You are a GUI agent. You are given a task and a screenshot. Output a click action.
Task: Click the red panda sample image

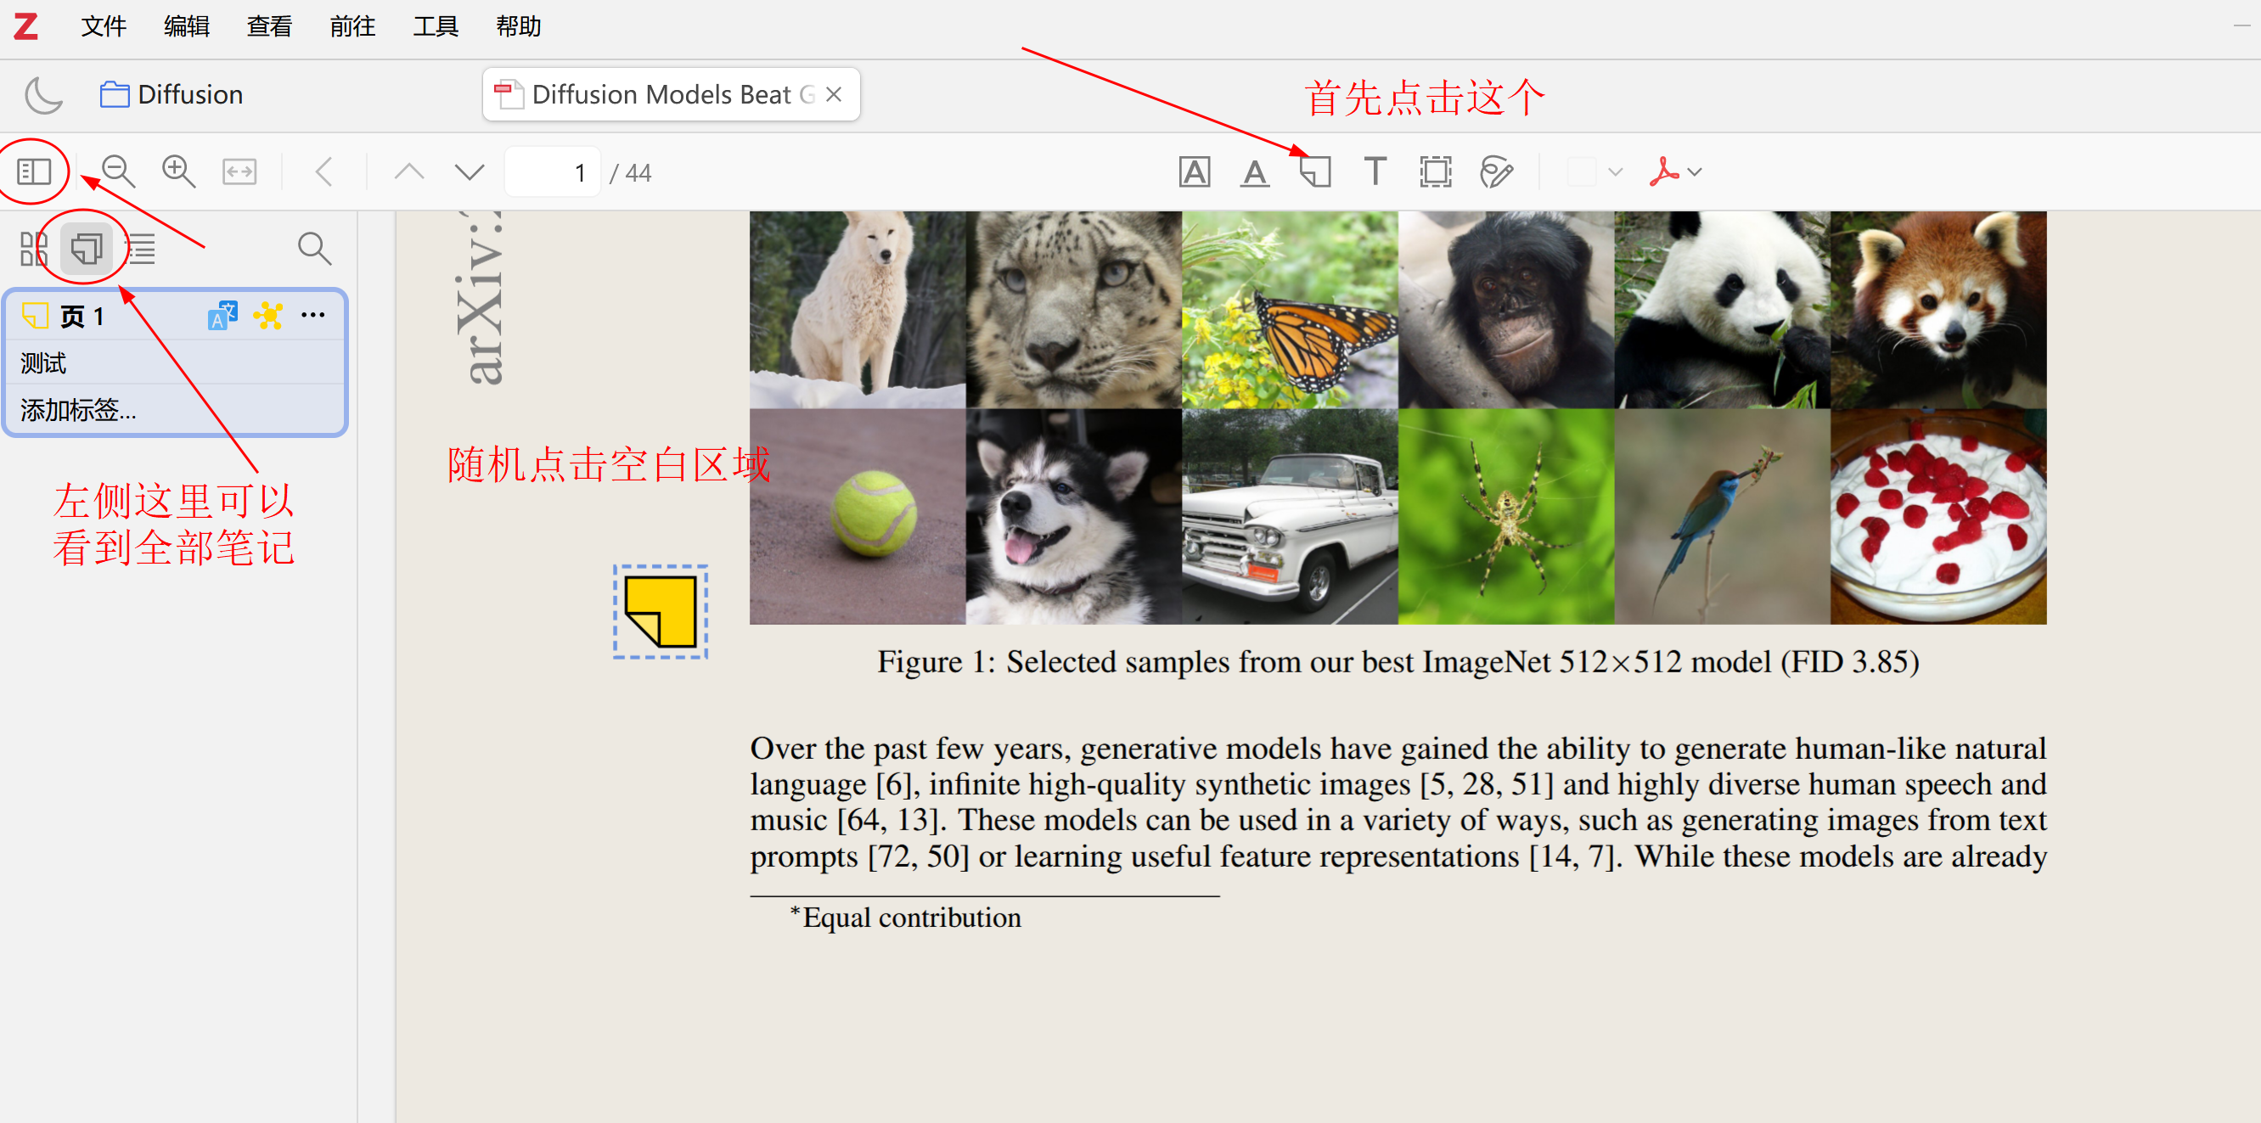(1938, 310)
